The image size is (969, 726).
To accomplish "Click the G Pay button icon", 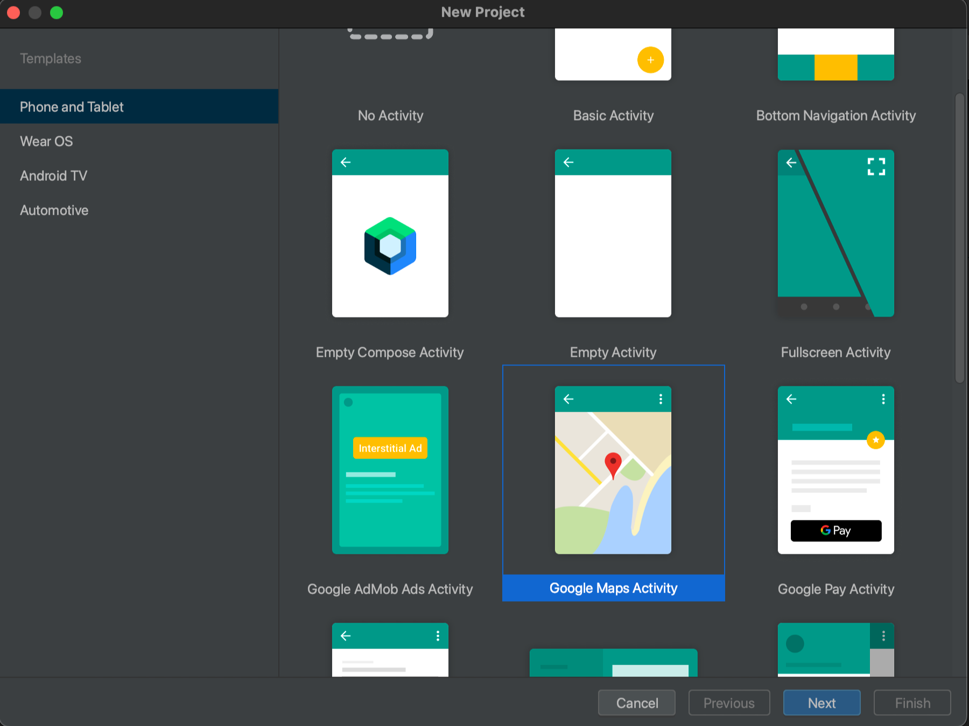I will 836,531.
